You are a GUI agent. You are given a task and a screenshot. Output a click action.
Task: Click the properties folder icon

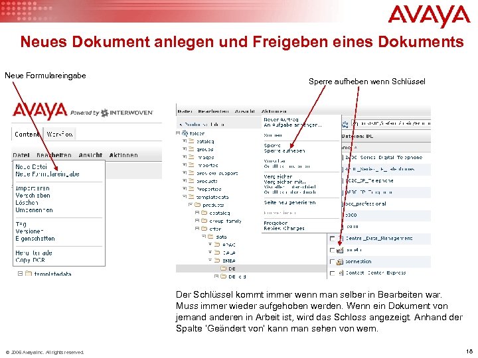click(191, 189)
